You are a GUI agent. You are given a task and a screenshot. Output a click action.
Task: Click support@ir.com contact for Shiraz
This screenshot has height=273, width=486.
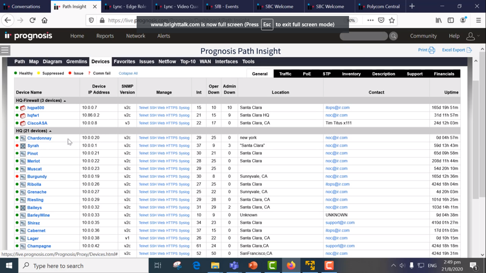point(340,223)
